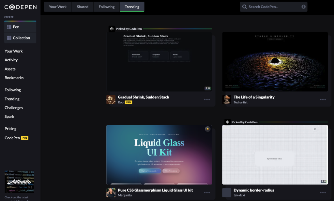Click the 2.0 badge on Gradual Shrink preview
Screen dimensions: 334x201
click(208, 88)
